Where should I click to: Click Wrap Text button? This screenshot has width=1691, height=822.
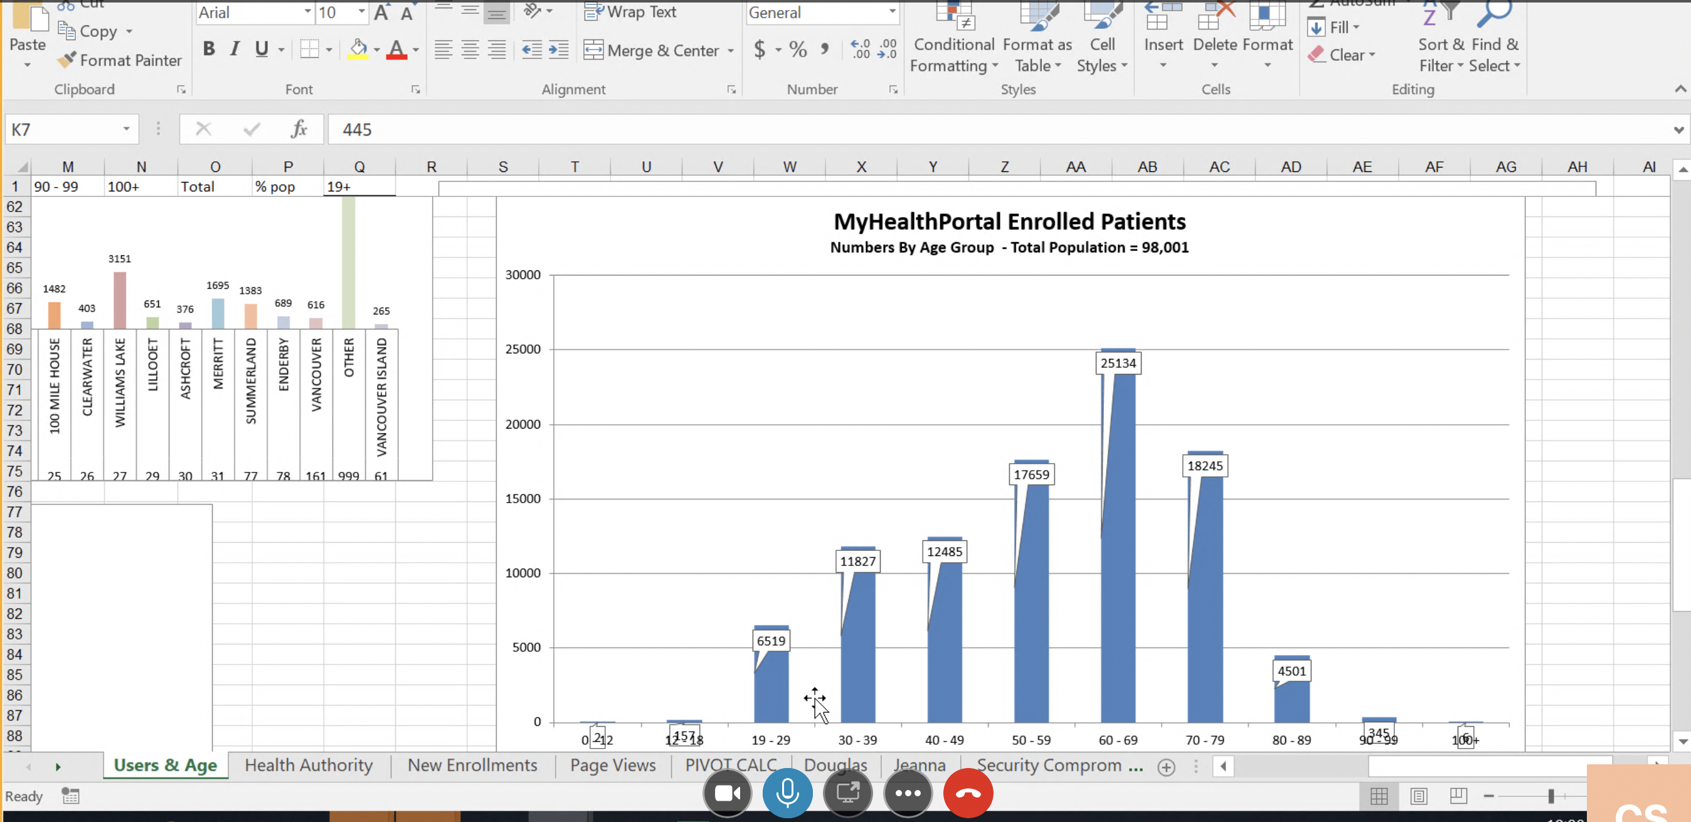(x=631, y=12)
